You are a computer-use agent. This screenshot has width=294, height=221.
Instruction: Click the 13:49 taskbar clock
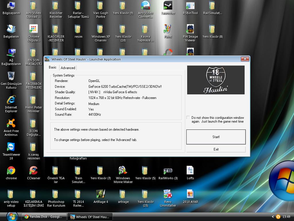[x=286, y=217]
